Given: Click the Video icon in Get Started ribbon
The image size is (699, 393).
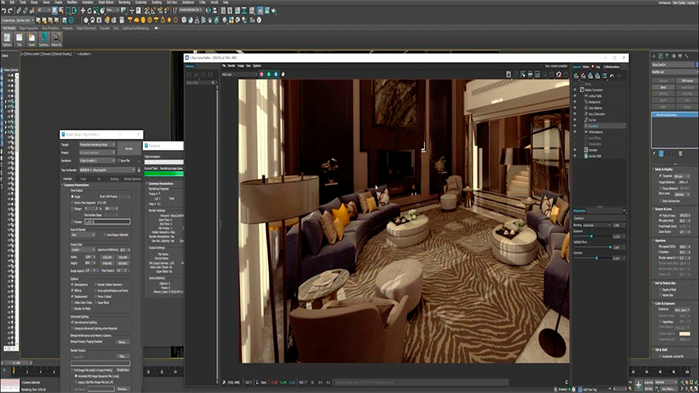Looking at the screenshot, I should click(x=57, y=38).
